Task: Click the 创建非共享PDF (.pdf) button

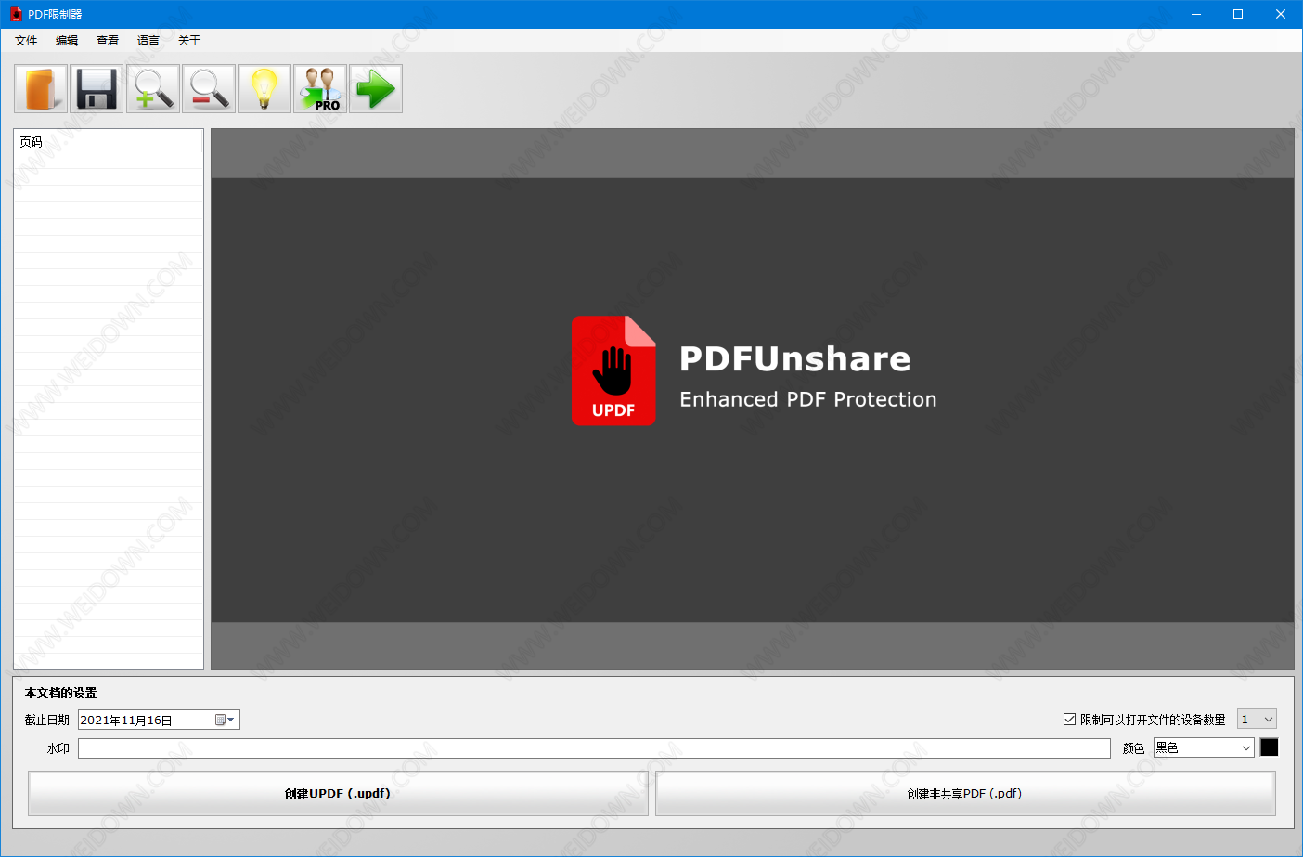Action: click(965, 794)
